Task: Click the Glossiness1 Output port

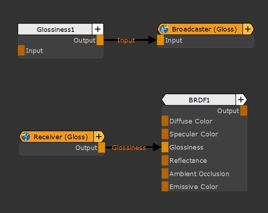Action: click(x=100, y=40)
